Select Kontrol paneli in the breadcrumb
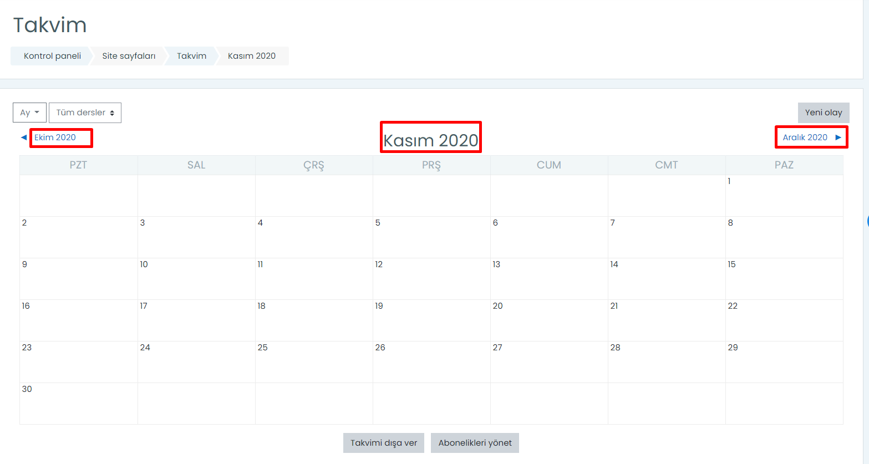 52,56
